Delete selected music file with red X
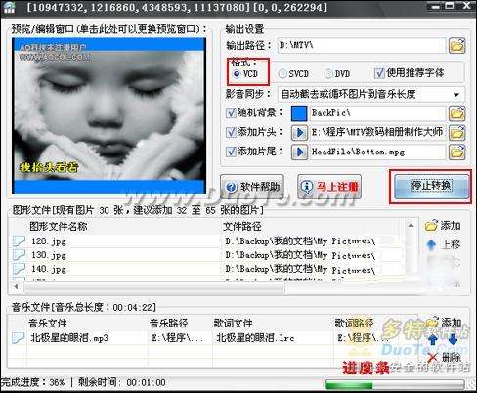The height and width of the screenshot is (393, 477). 444,357
